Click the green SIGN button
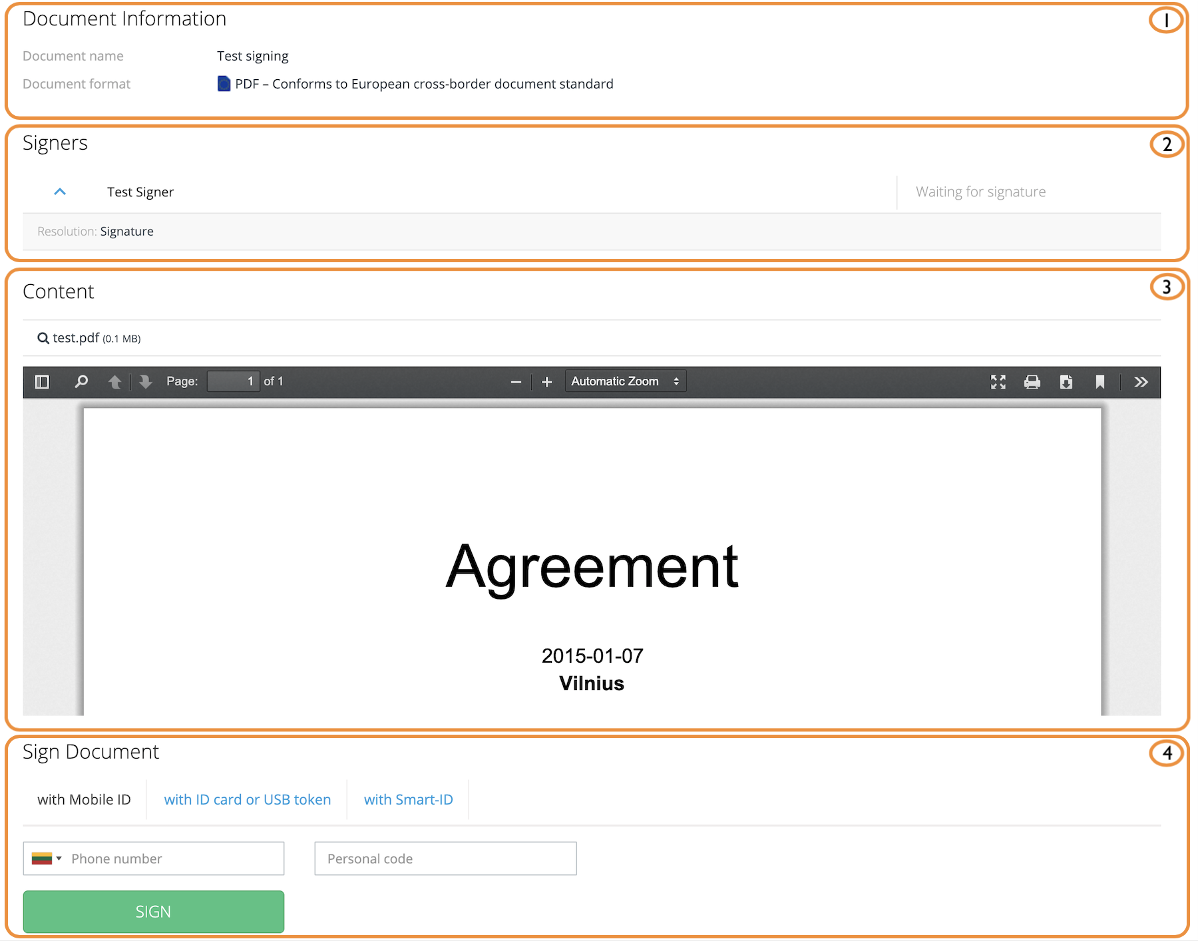The image size is (1198, 941). click(154, 912)
